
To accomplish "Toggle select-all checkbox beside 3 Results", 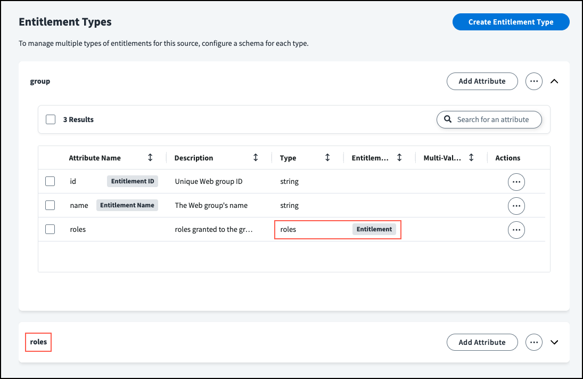I will pos(51,119).
